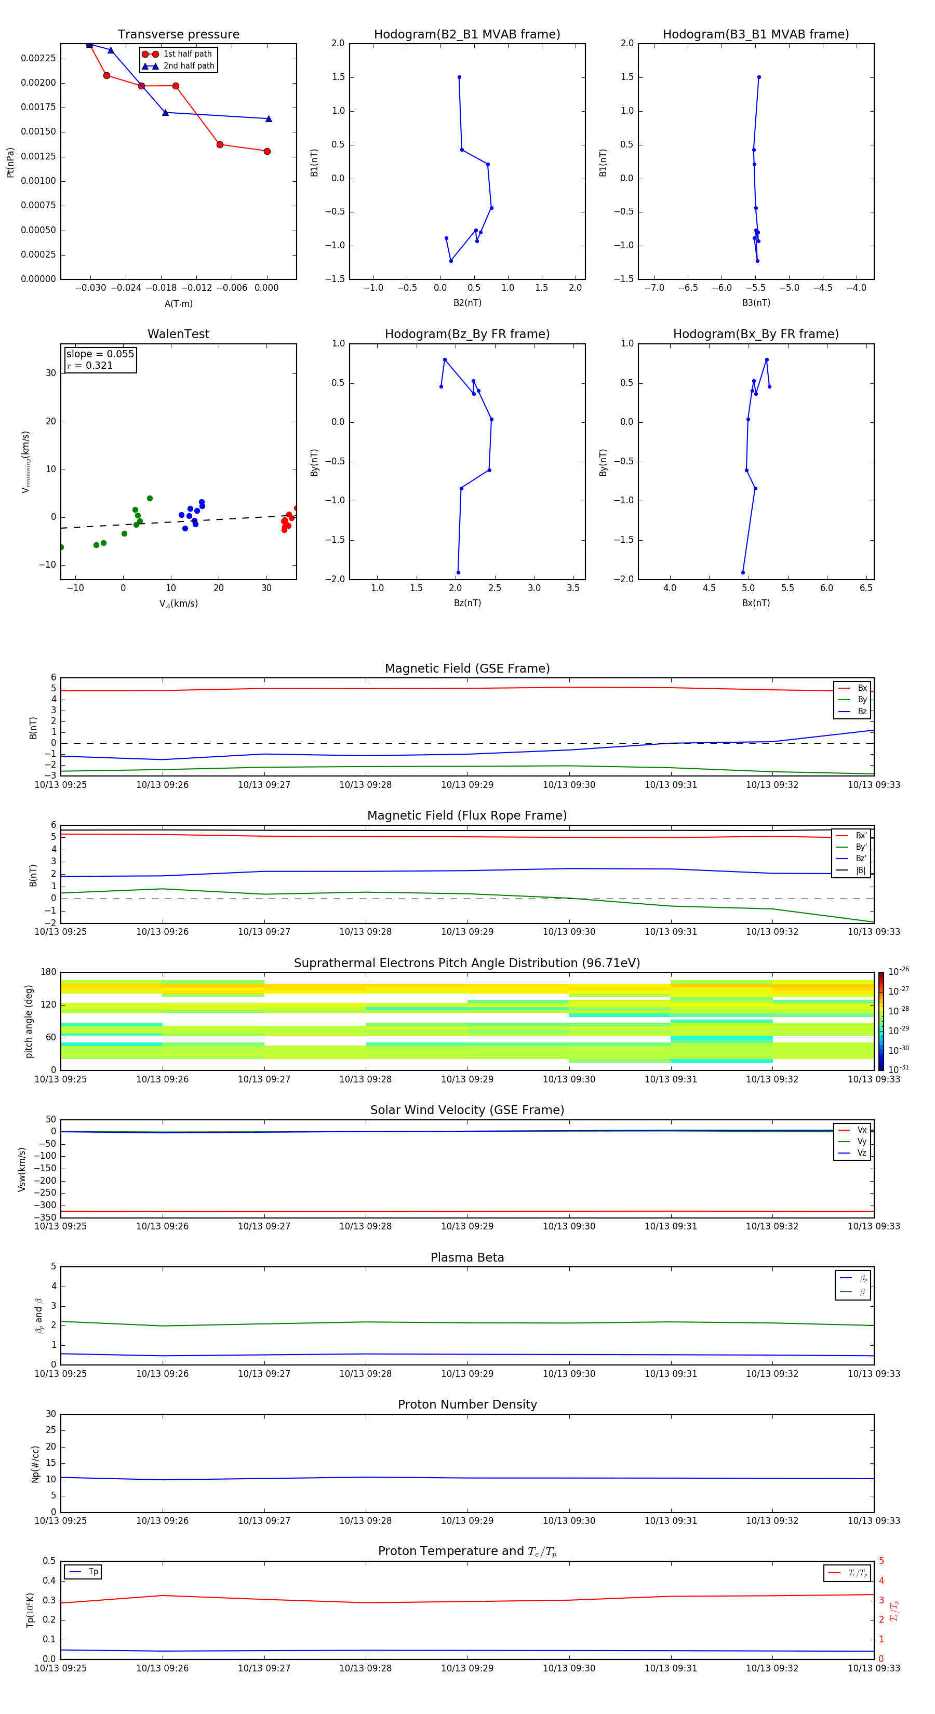Screen dimensions: 935x1714
Task: Click the dashed fit line in WalenTest plot
Action: tap(178, 521)
